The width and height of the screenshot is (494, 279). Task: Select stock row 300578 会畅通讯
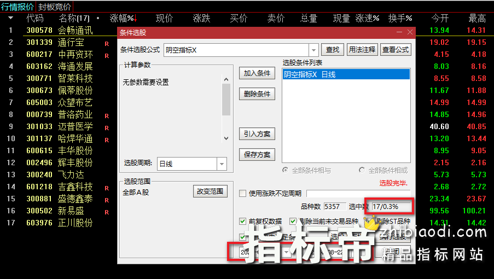[60, 31]
